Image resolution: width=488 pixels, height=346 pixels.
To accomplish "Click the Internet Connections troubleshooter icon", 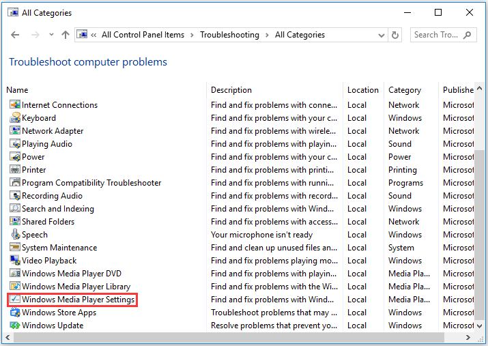I will pyautogui.click(x=14, y=105).
